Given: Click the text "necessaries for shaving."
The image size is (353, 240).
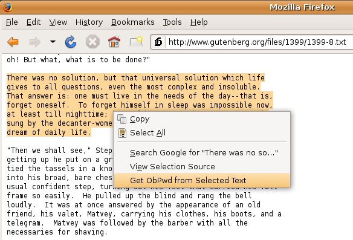Looking at the screenshot, I should tap(57, 232).
